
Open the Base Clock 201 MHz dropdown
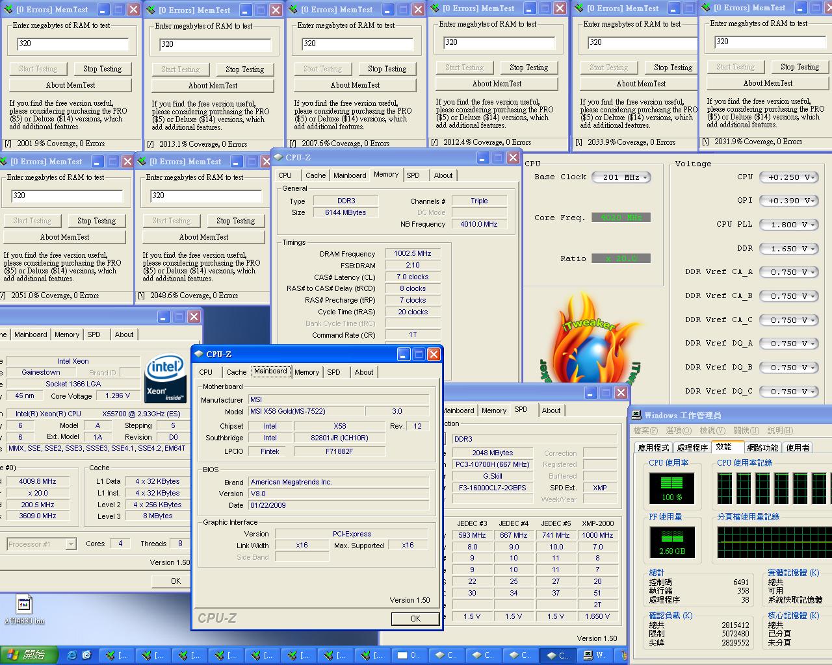[x=621, y=177]
